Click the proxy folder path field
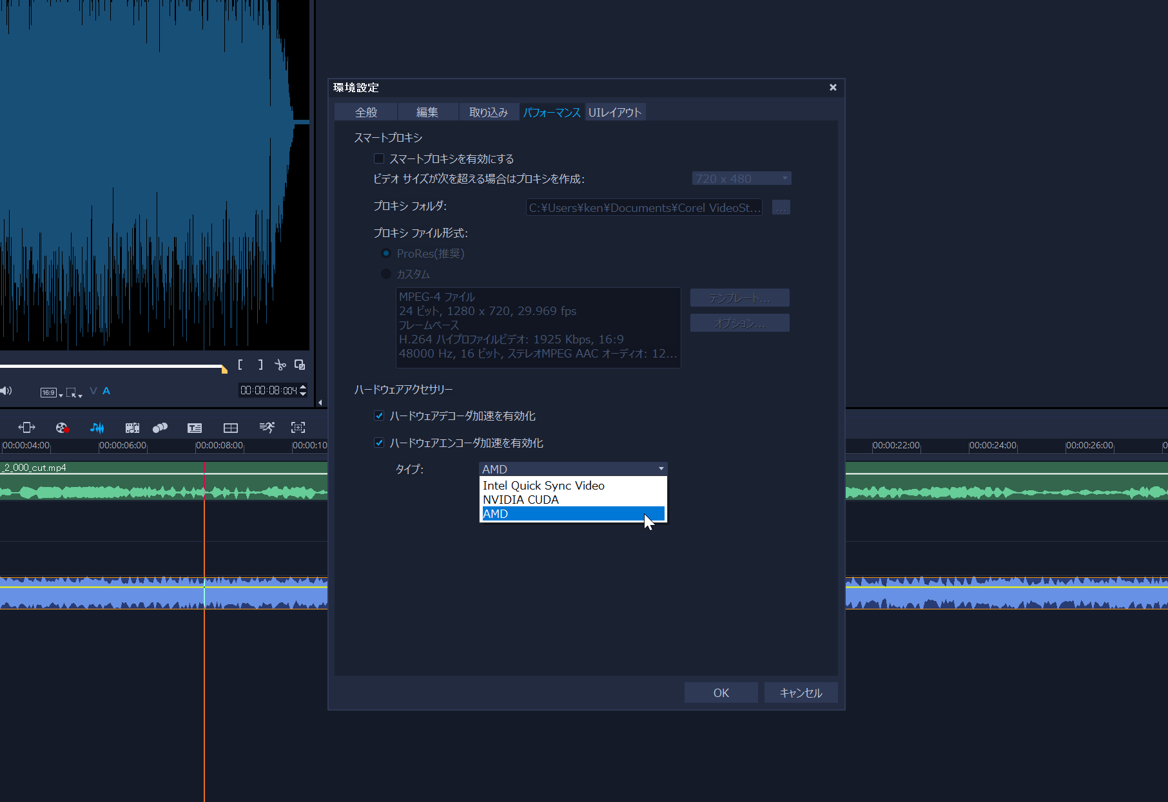 [644, 207]
